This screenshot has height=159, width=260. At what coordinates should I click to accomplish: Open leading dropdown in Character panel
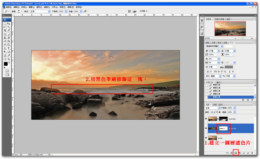(x=234, y=51)
